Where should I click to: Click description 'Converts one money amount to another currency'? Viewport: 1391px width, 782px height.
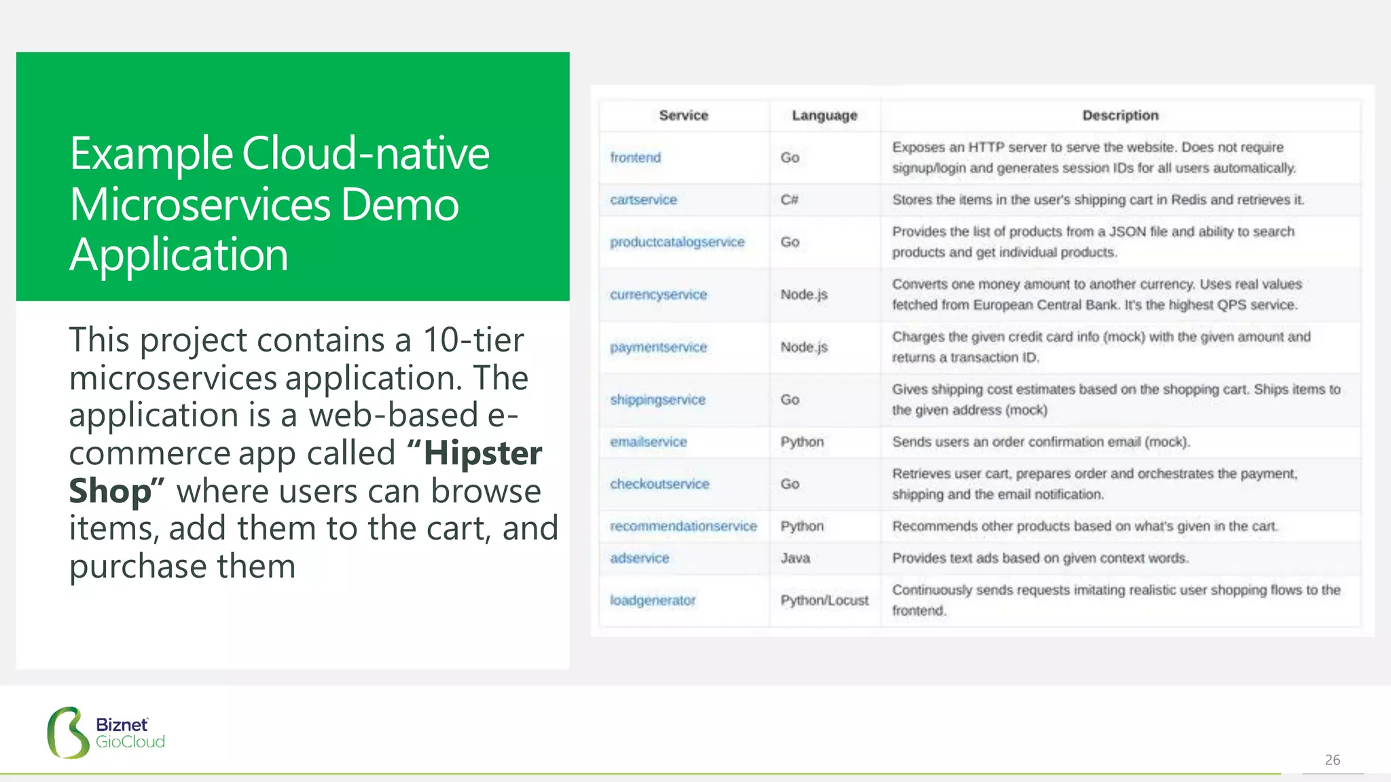tap(1097, 295)
